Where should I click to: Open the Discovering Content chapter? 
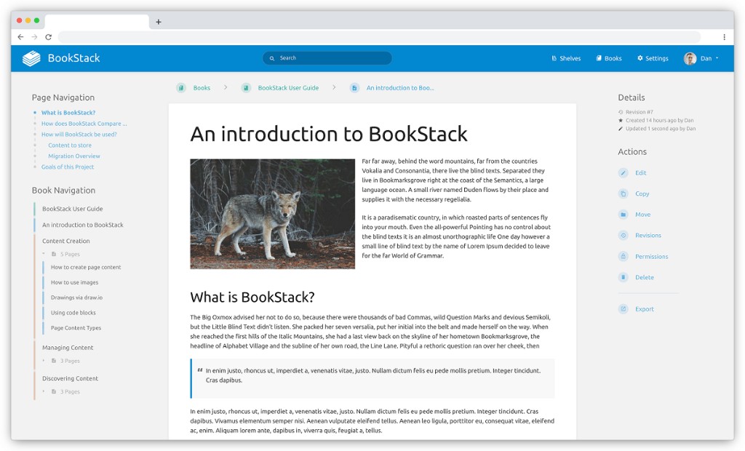pos(70,379)
